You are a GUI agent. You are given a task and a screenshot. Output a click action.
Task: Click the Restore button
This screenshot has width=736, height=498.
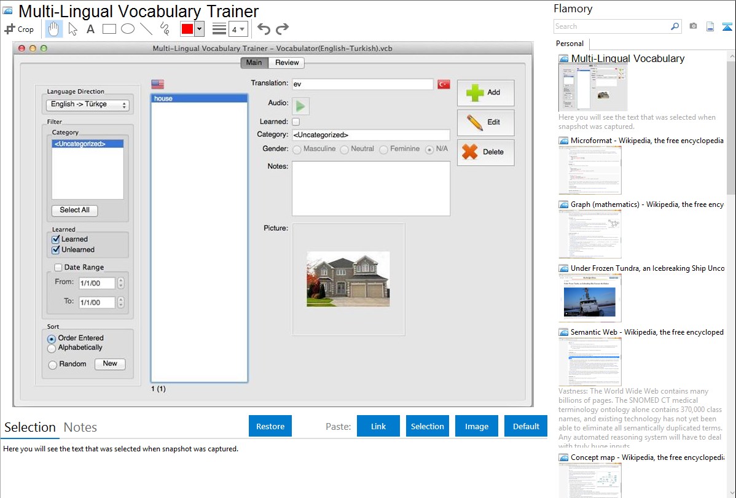tap(270, 426)
